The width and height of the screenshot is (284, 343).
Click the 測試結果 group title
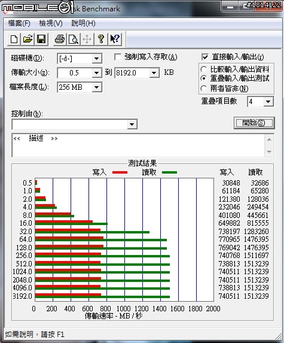click(x=142, y=163)
